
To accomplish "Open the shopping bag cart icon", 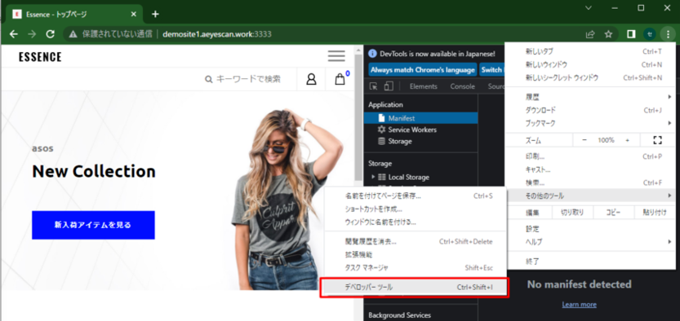I will point(340,80).
